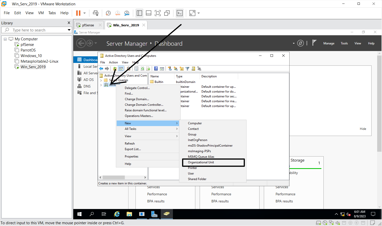Open the power options dropdown beside pause
Image resolution: width=382 pixels, height=226 pixels.
click(85, 13)
